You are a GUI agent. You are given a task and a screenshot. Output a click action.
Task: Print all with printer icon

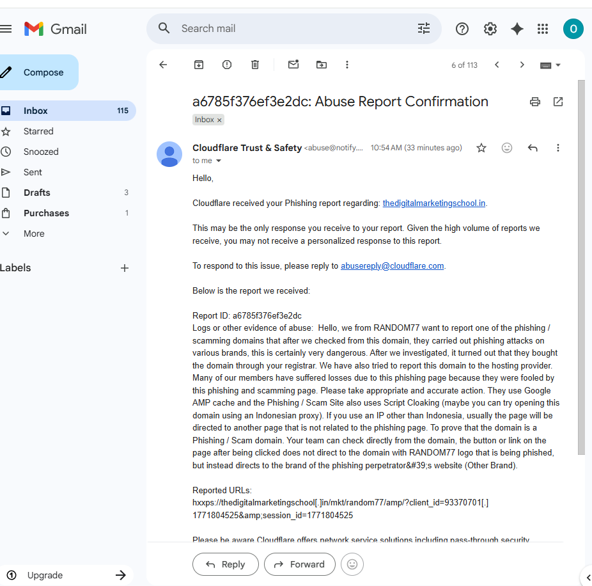(x=535, y=102)
